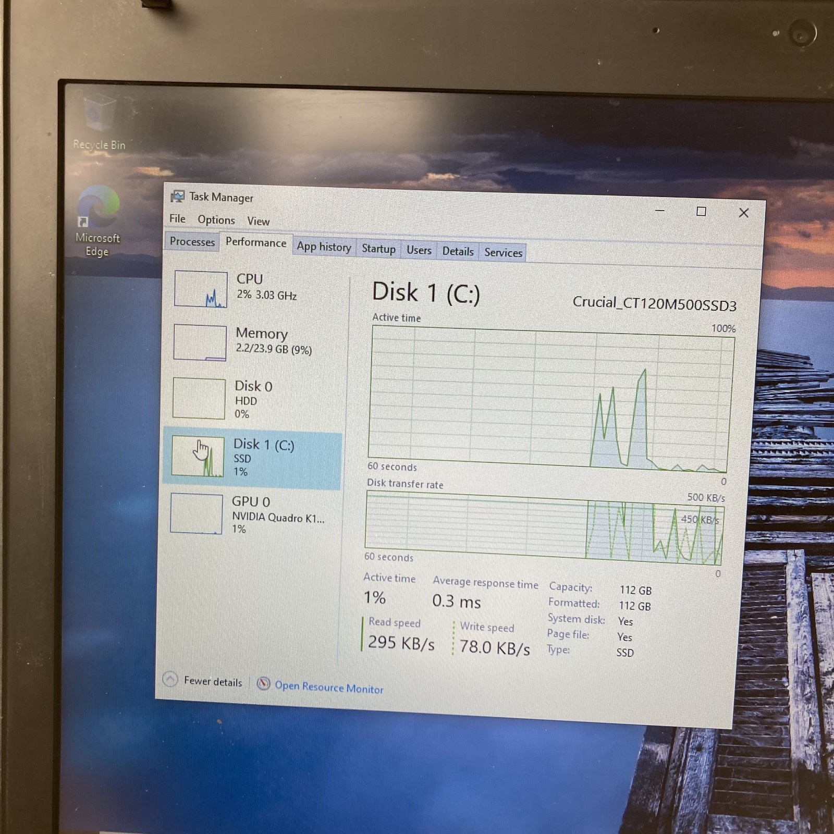834x834 pixels.
Task: Click the CPU mini graph thumbnail
Action: click(x=201, y=289)
